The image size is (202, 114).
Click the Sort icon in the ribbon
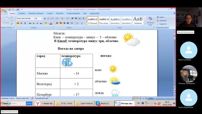(80, 18)
